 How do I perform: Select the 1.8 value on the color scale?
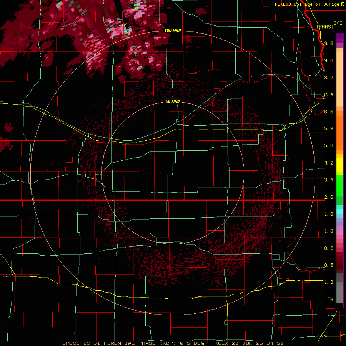pos(329,214)
